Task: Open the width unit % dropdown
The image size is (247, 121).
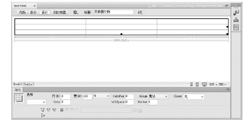Action: (101, 96)
